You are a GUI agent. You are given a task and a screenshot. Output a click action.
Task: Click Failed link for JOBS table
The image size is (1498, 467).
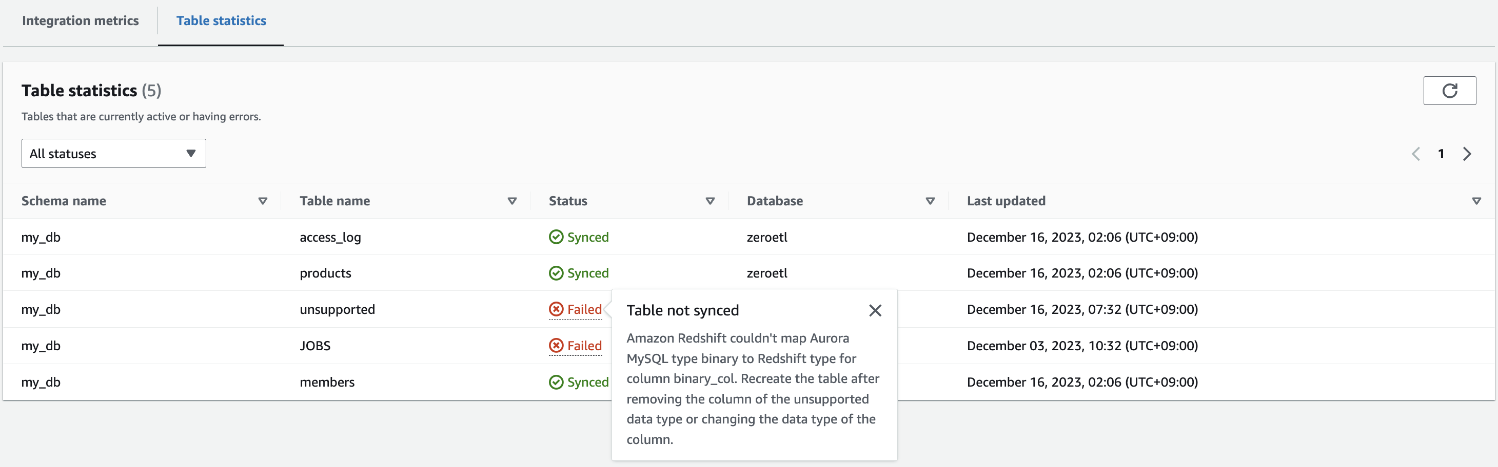584,346
